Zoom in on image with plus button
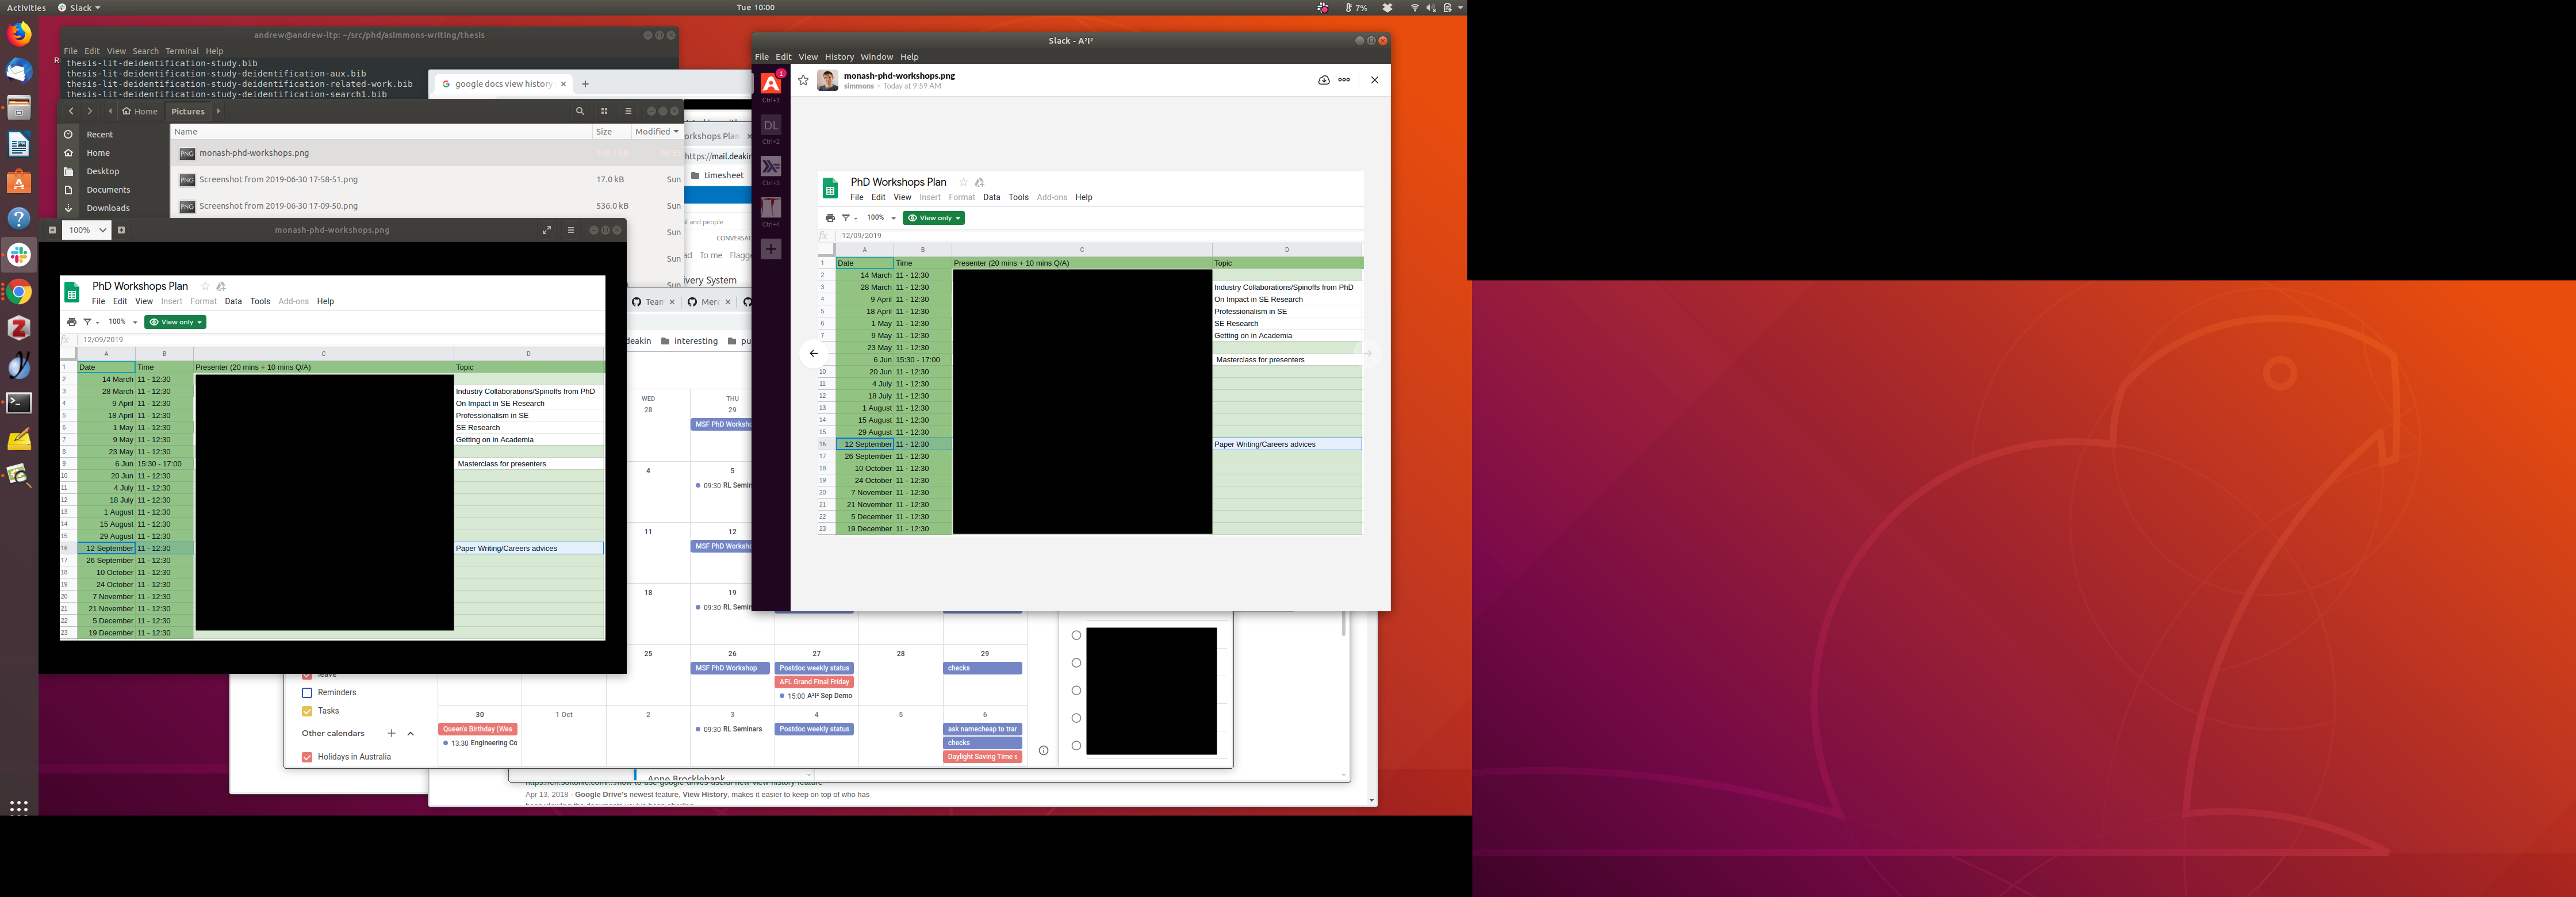Image resolution: width=2576 pixels, height=897 pixels. click(x=121, y=230)
